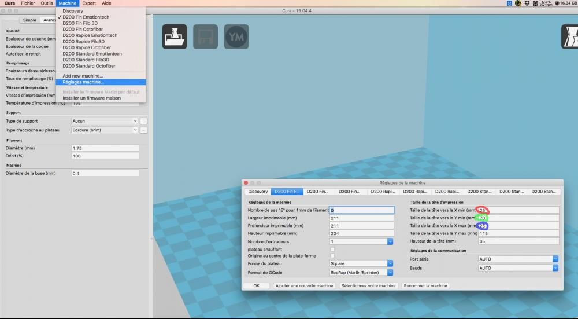The width and height of the screenshot is (578, 319).
Task: Toggle Origine au centre de la plate-forme checkbox
Action: [x=332, y=256]
